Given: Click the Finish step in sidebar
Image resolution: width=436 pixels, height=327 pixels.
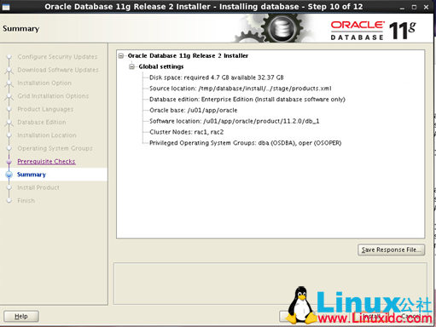Looking at the screenshot, I should (x=26, y=201).
